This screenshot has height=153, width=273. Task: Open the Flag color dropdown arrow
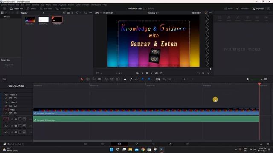coord(145,79)
